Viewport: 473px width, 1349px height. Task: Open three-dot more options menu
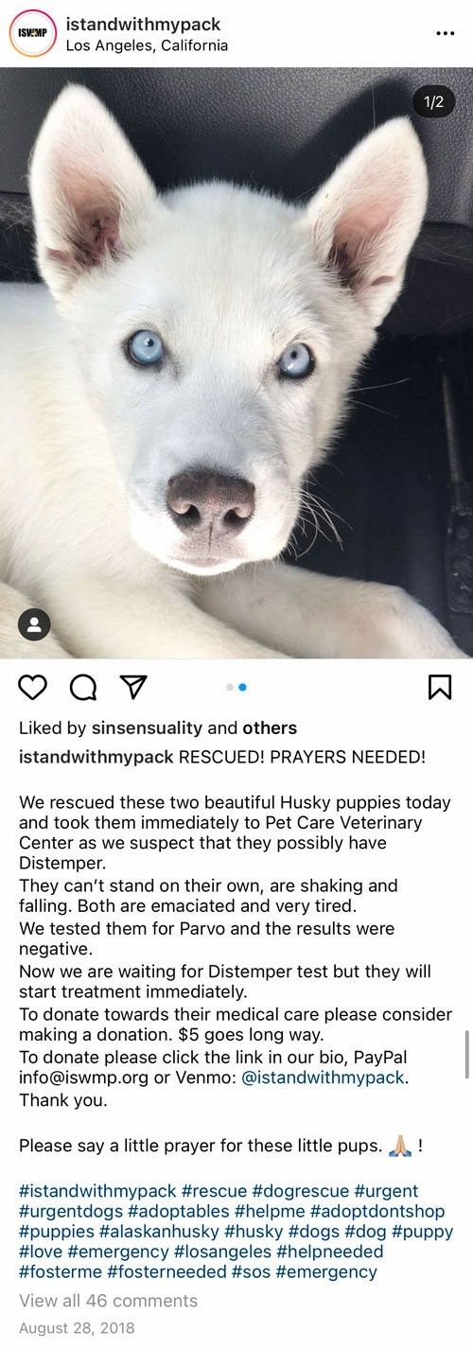[446, 33]
